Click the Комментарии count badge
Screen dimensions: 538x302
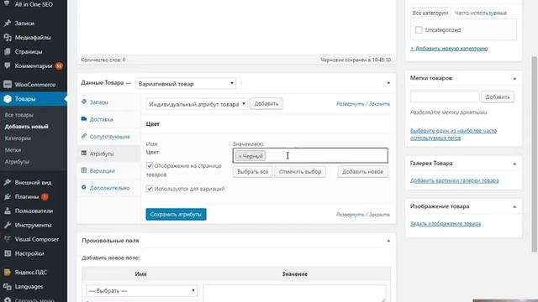(x=59, y=65)
